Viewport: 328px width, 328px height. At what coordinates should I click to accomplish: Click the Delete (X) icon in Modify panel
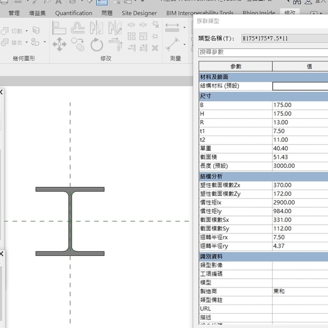(155, 48)
